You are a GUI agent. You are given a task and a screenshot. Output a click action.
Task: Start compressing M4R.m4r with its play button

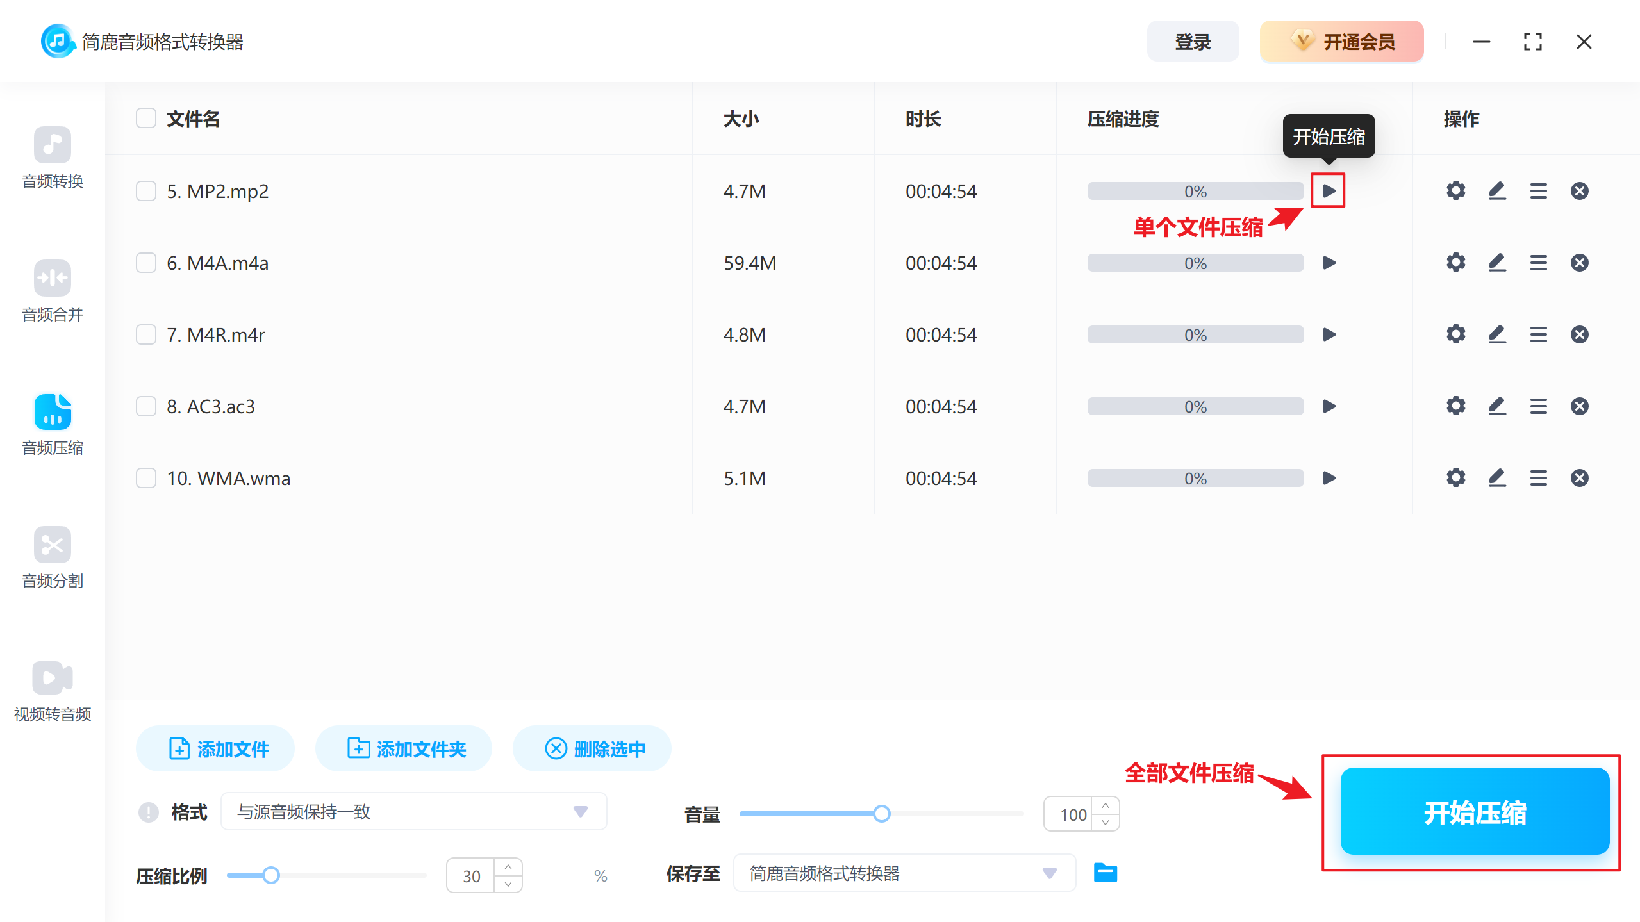(x=1329, y=334)
